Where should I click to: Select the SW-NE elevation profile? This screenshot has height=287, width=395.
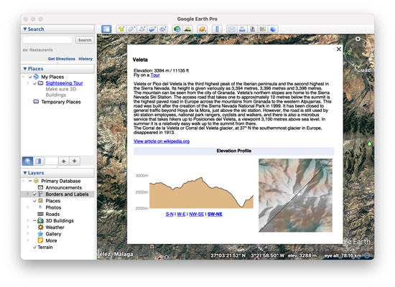215,215
